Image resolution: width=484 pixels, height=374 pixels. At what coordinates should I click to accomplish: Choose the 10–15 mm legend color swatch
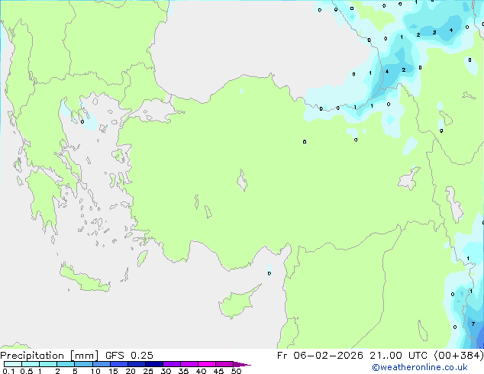pos(101,364)
